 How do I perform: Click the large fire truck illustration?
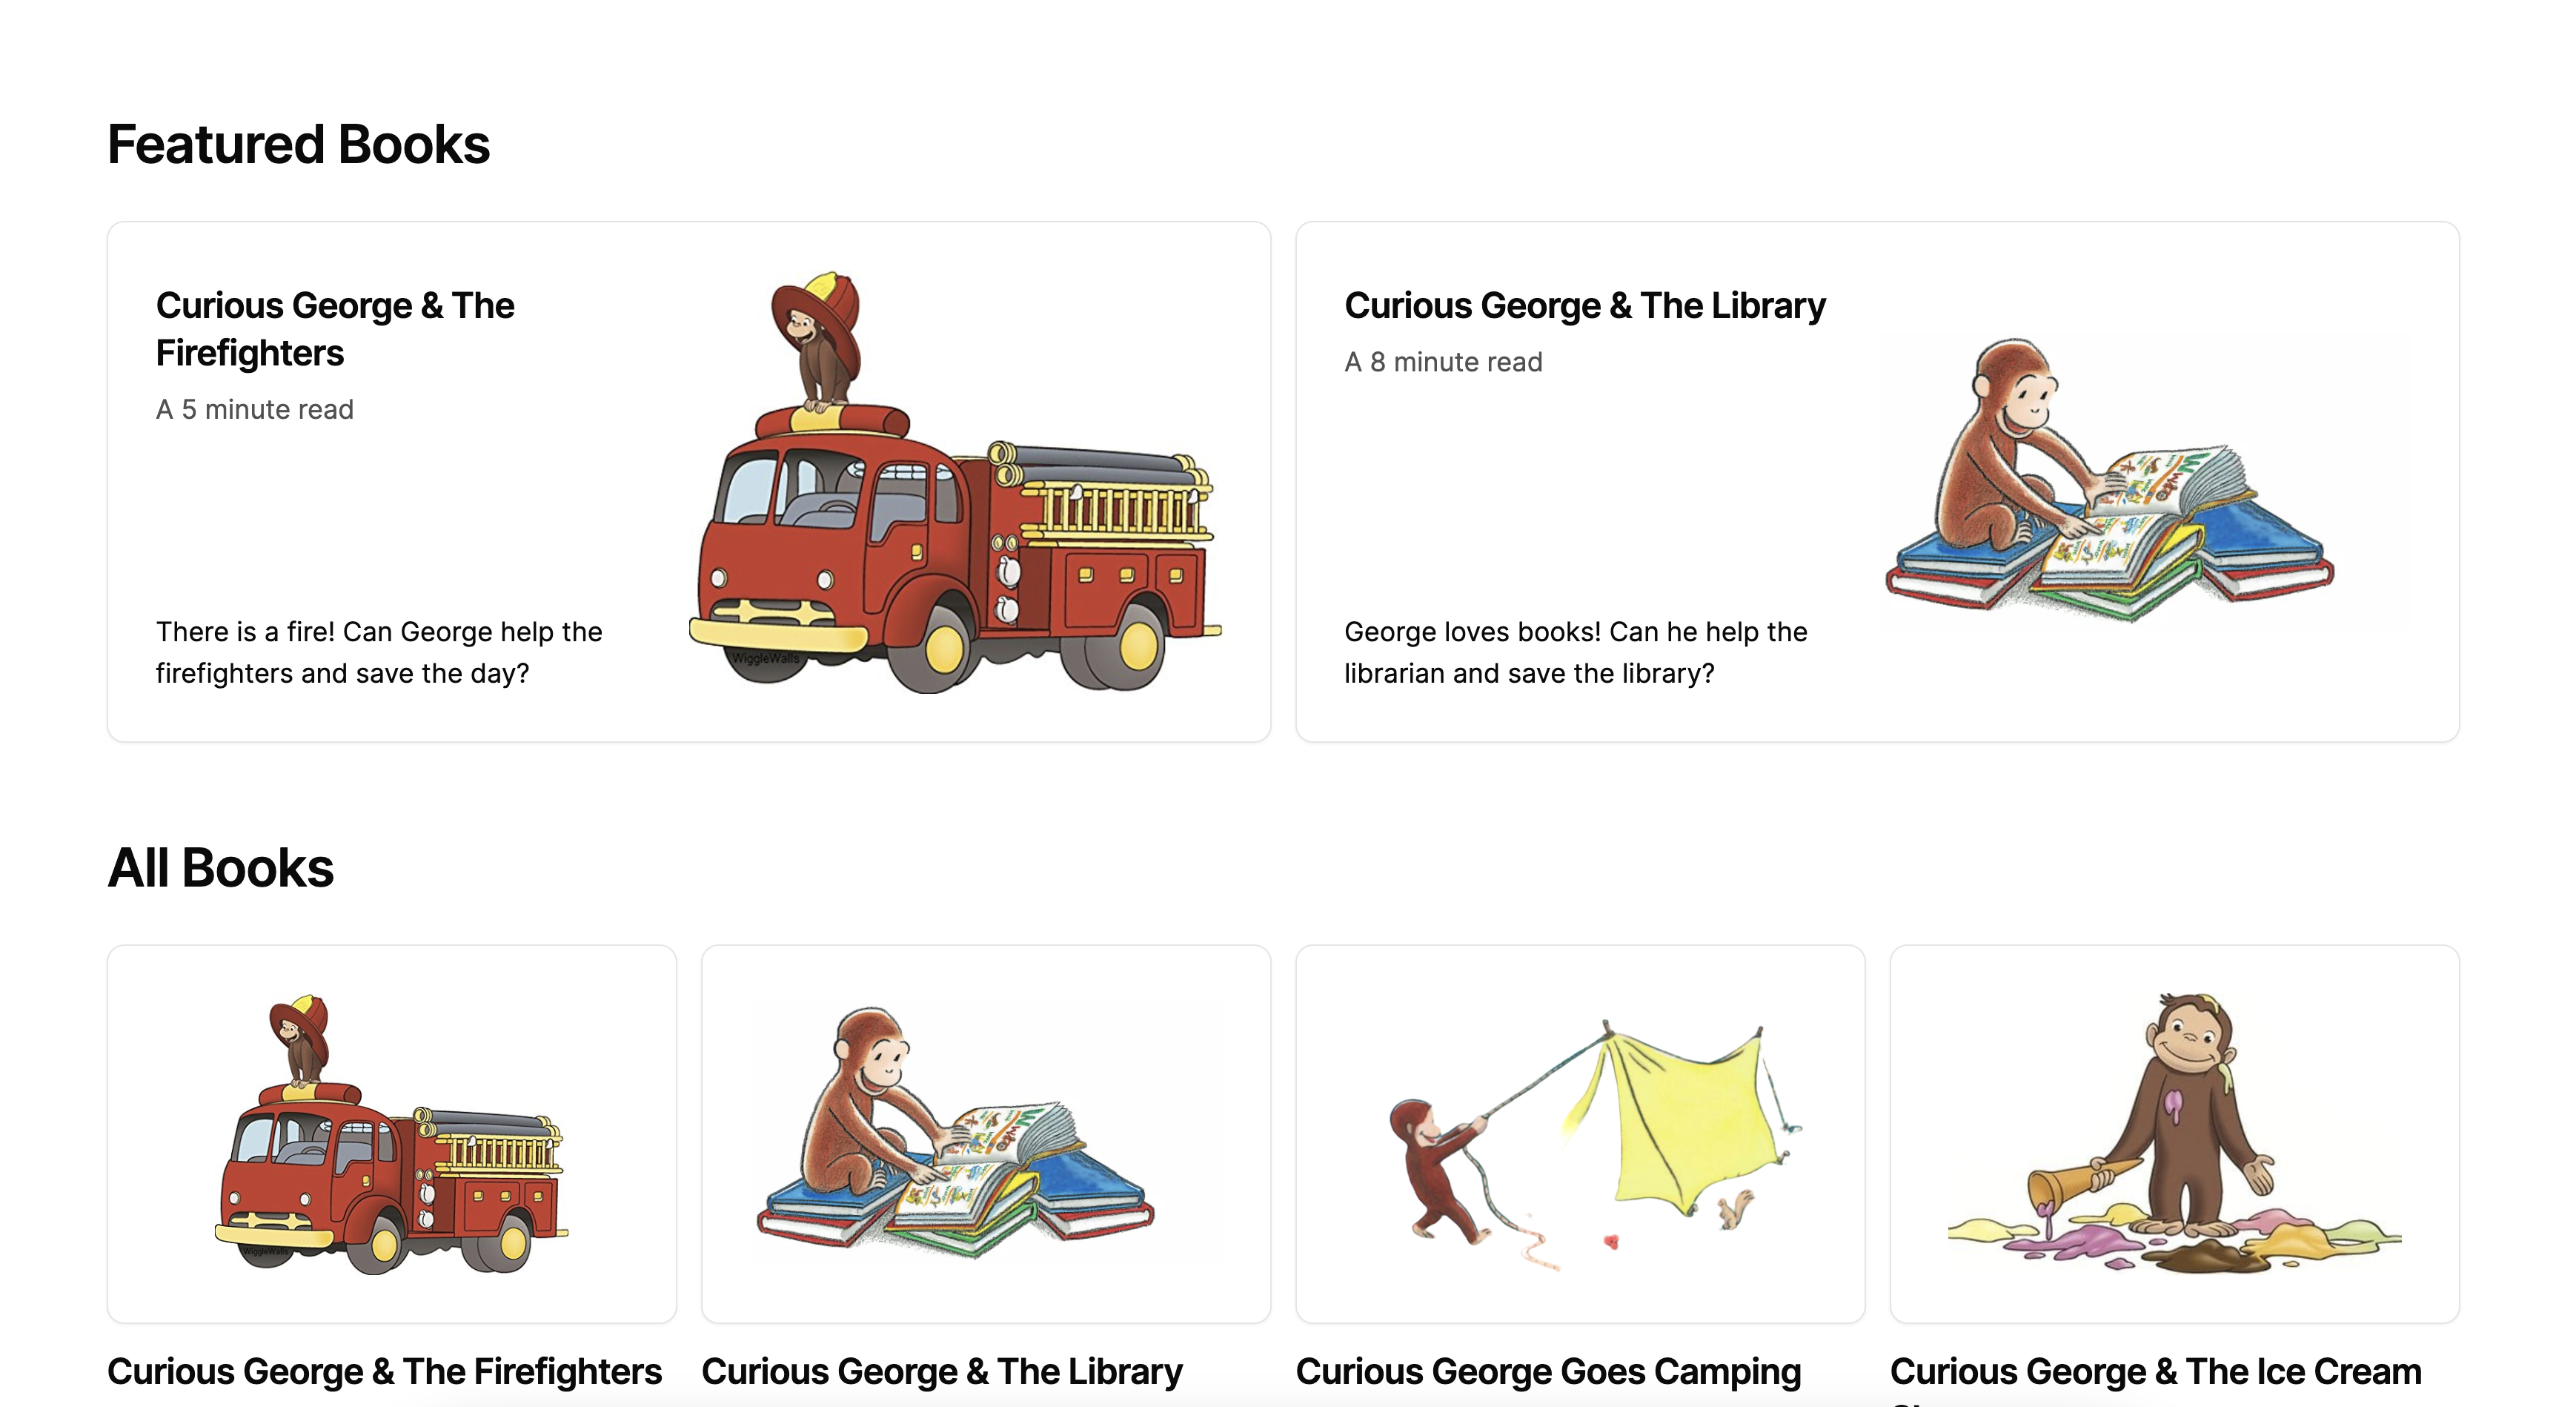coord(955,482)
